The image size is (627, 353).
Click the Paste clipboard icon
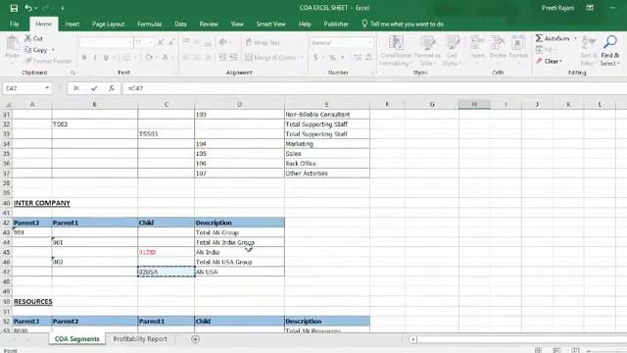pos(13,43)
